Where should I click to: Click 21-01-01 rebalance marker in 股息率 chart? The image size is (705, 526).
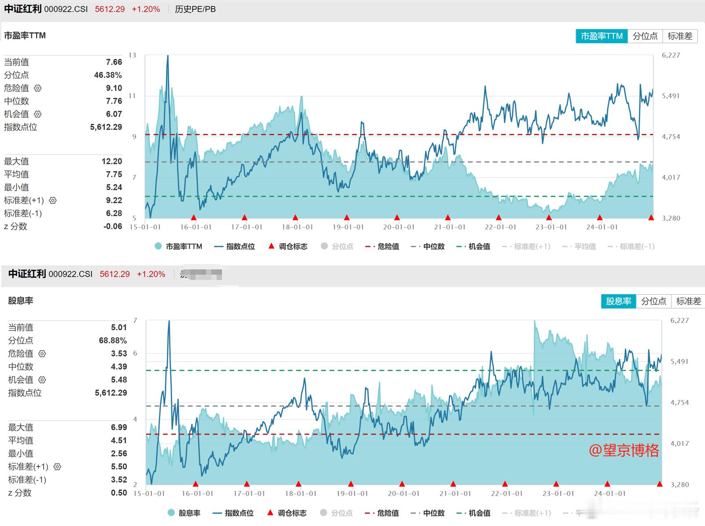tap(453, 484)
